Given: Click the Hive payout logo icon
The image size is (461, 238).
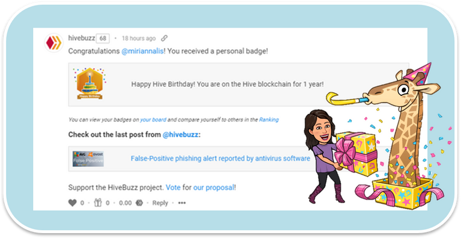Looking at the screenshot, I should [139, 203].
